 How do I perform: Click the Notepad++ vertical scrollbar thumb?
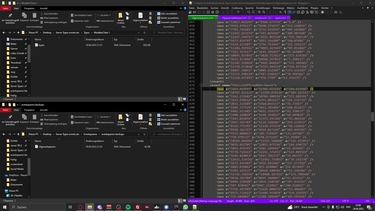[x=372, y=117]
